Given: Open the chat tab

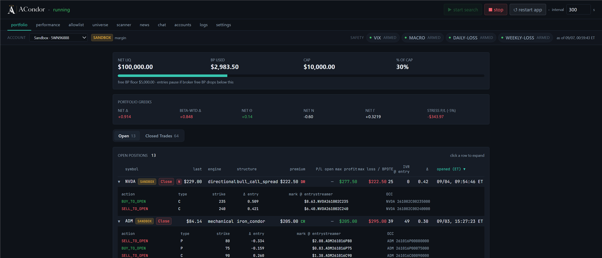Looking at the screenshot, I should click(162, 25).
